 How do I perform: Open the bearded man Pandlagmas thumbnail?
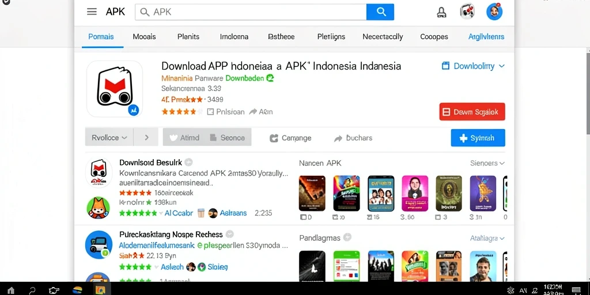[x=483, y=266]
